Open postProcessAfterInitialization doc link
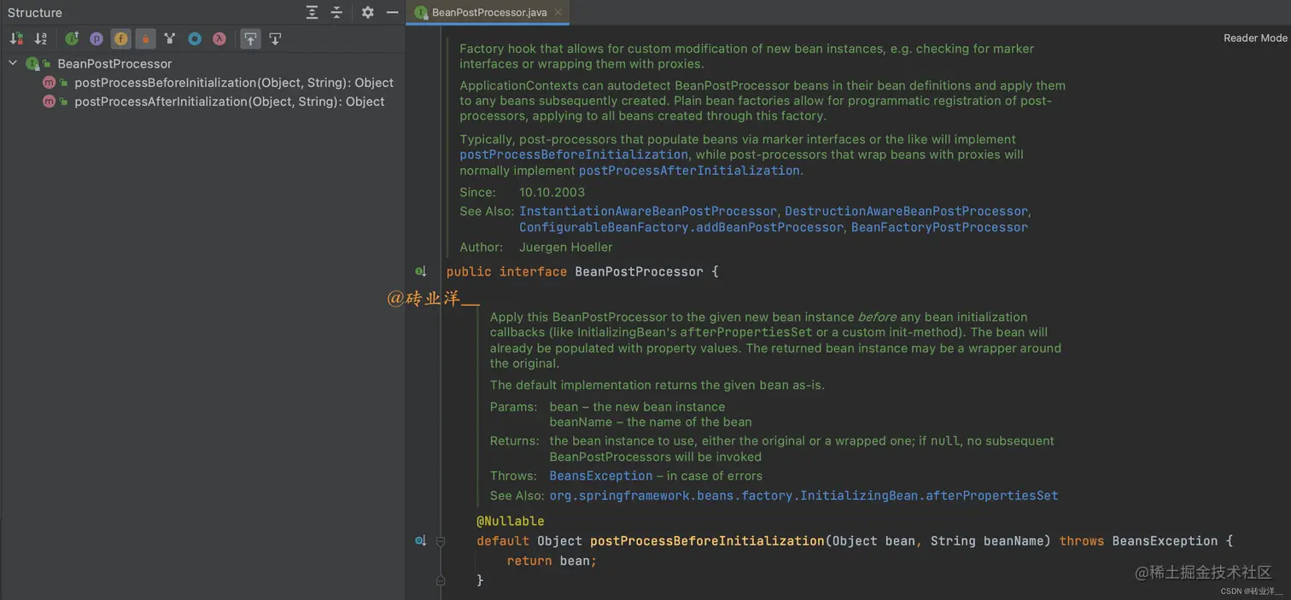The height and width of the screenshot is (600, 1291). 689,171
